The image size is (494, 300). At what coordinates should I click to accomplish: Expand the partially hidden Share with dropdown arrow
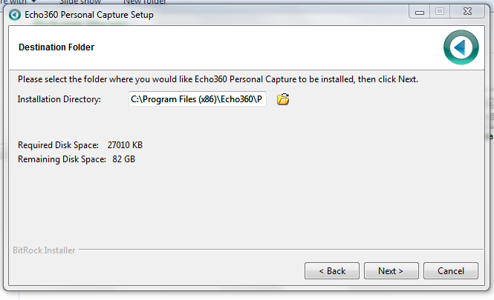(x=33, y=1)
